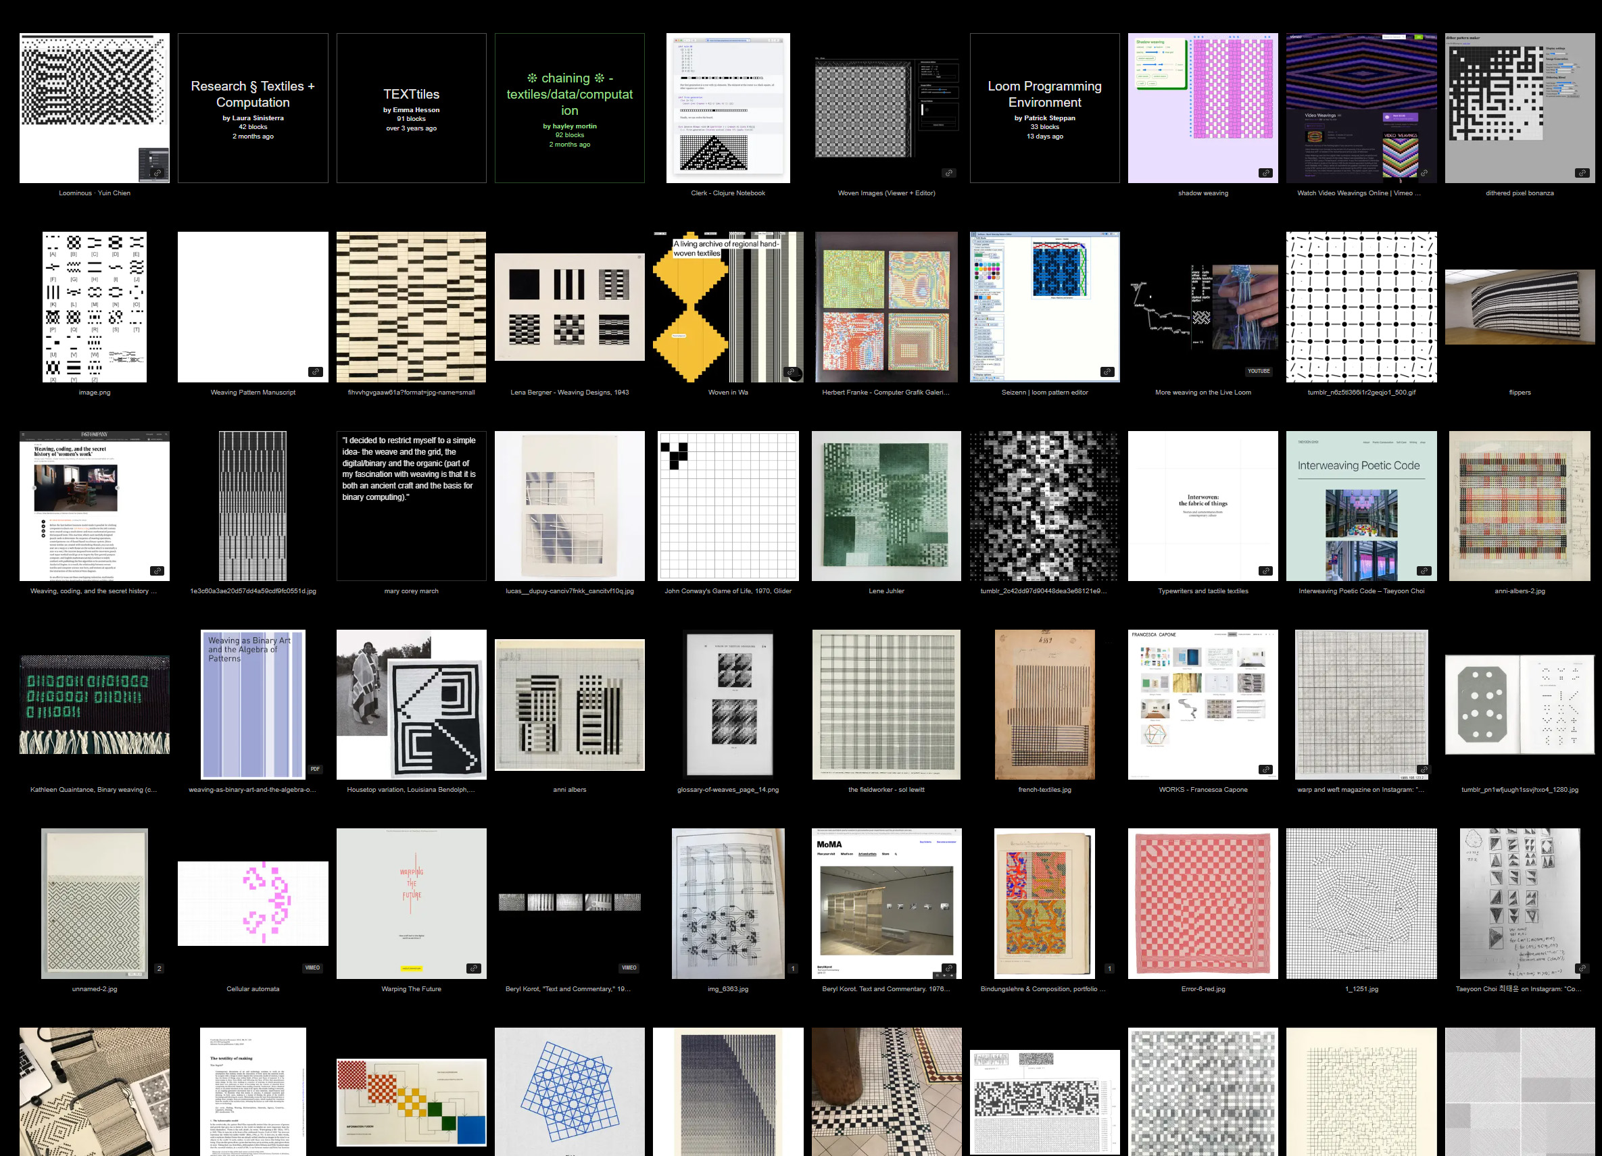Click YOUTUBE badge on Live Loom video
This screenshot has height=1156, width=1602.
(x=1258, y=372)
